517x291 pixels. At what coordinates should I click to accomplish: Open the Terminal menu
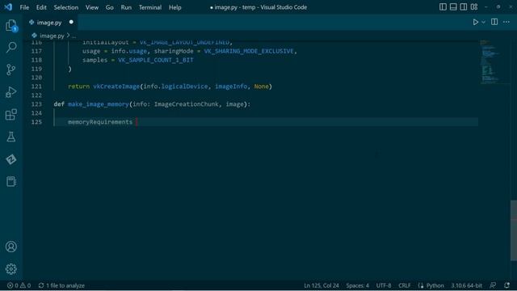(150, 7)
